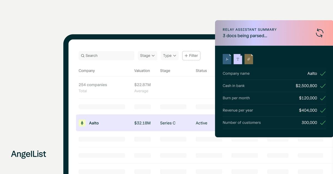Select the $120,000 burn per month value
The height and width of the screenshot is (174, 333).
[x=308, y=98]
